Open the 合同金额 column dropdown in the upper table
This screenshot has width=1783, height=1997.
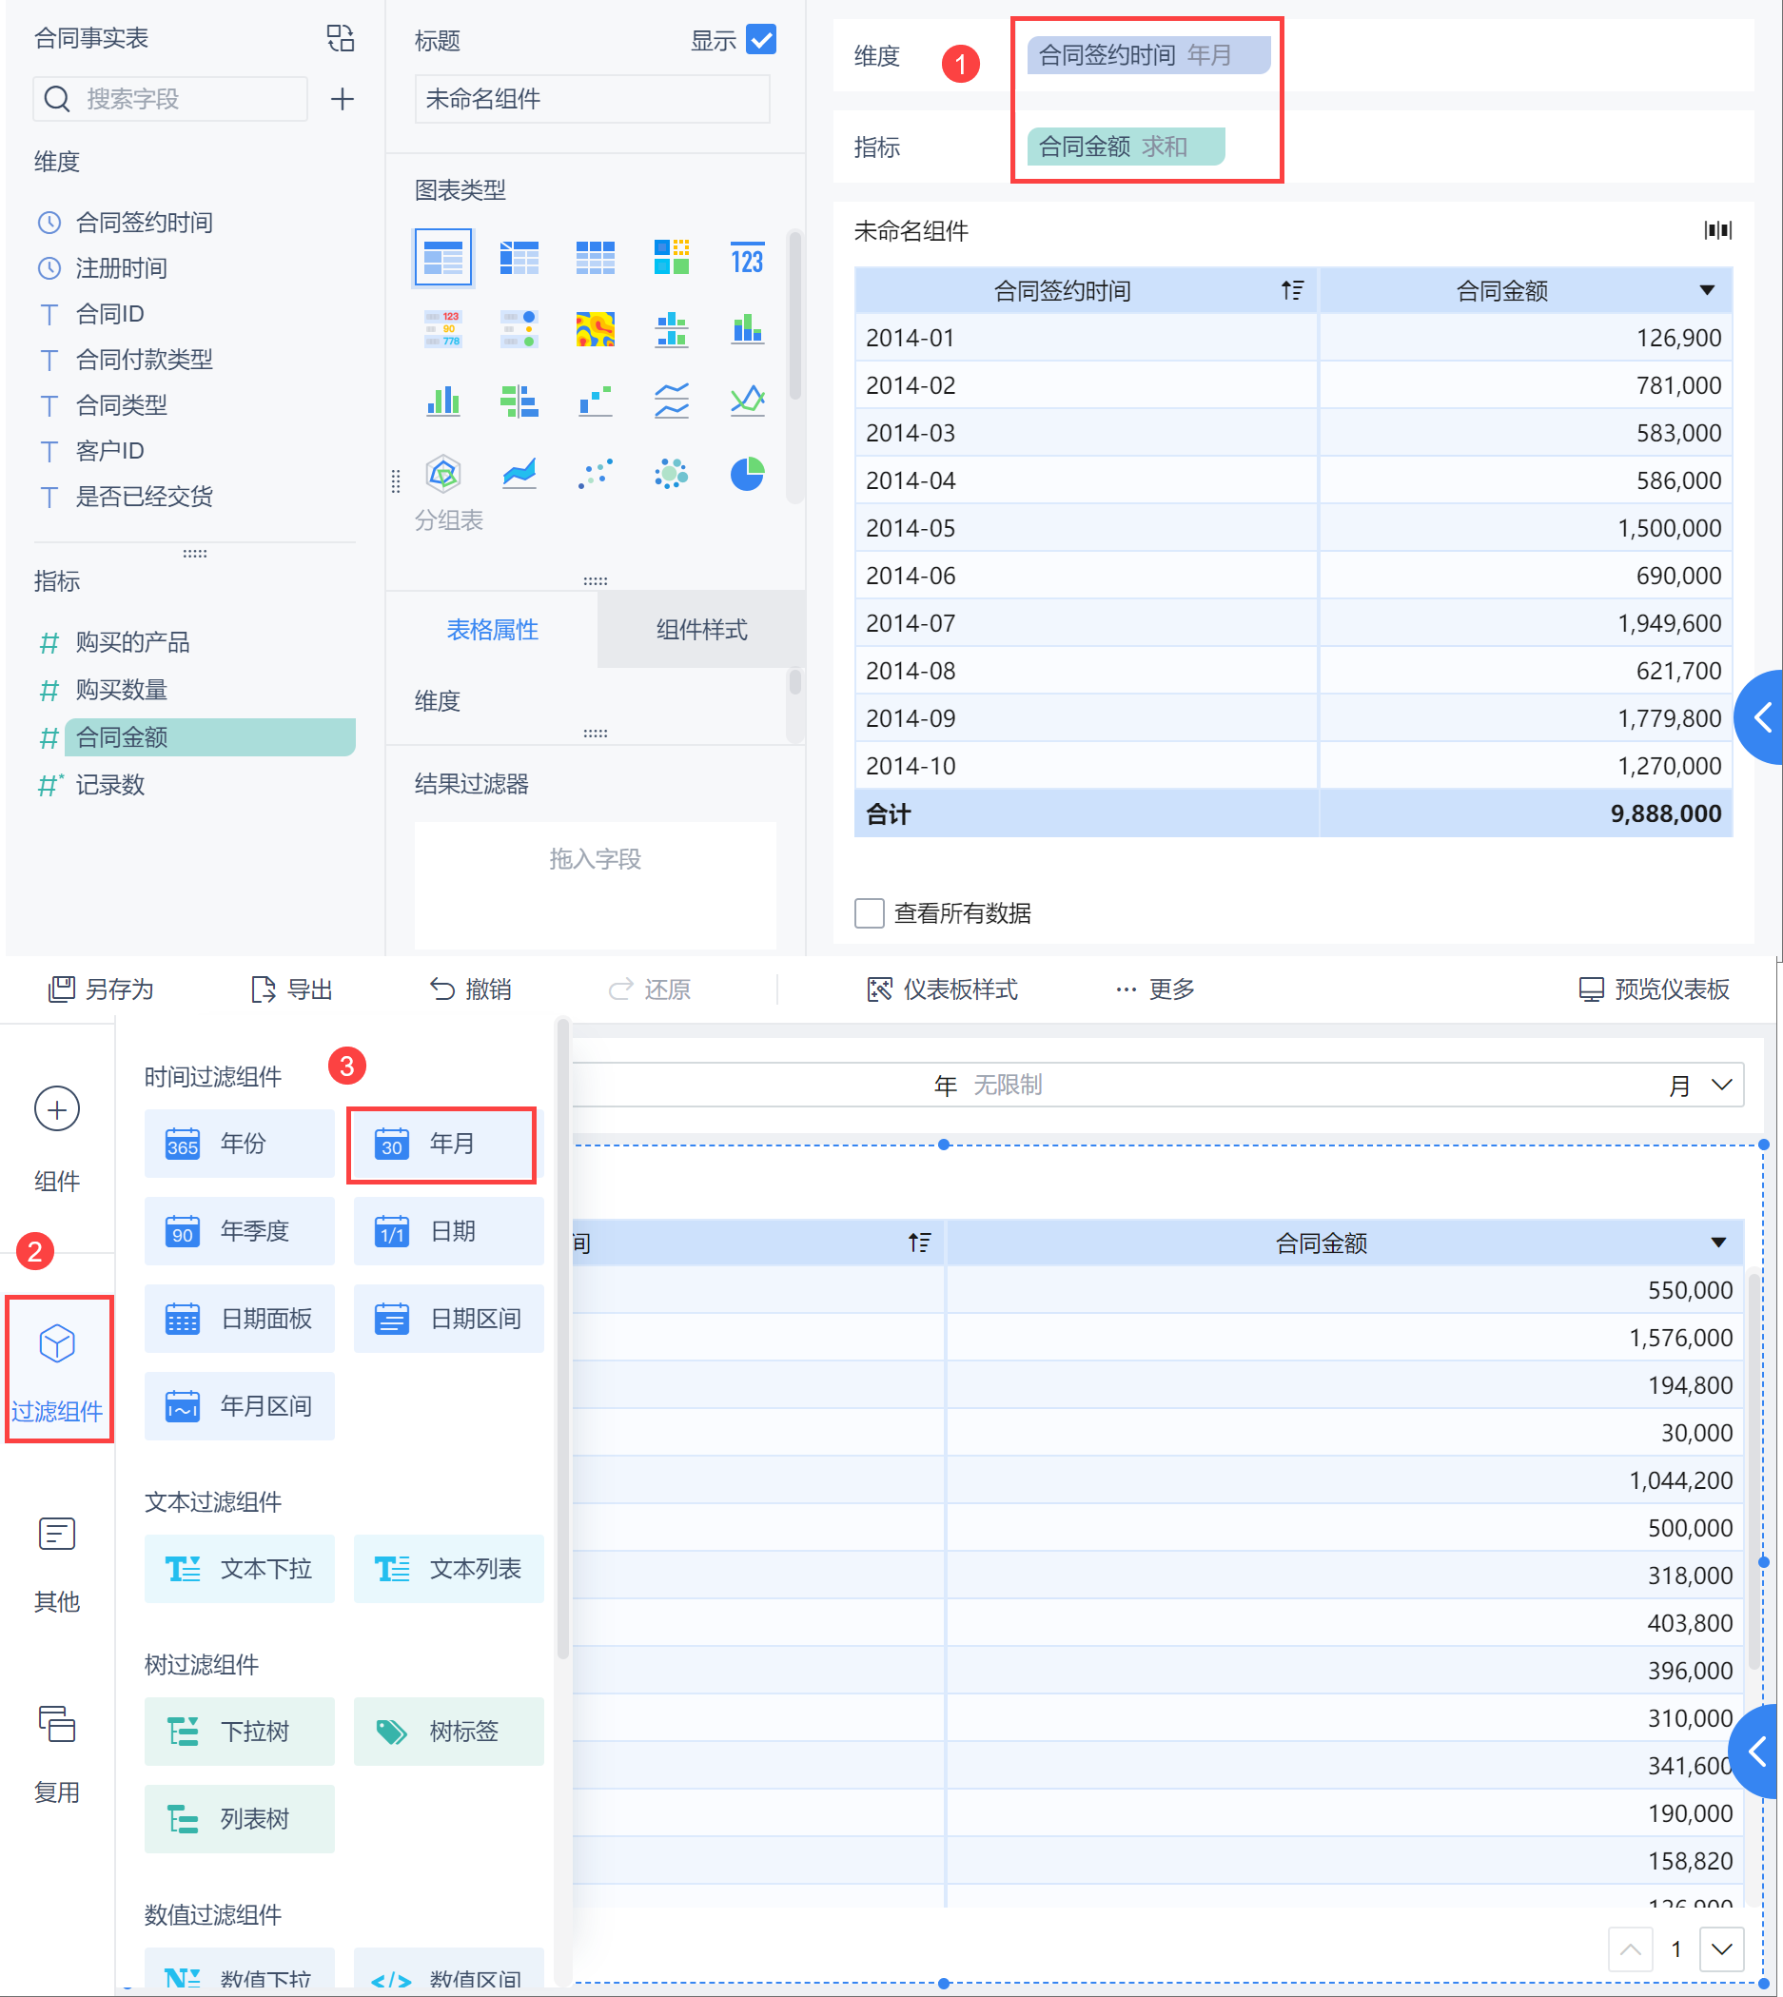(1708, 291)
